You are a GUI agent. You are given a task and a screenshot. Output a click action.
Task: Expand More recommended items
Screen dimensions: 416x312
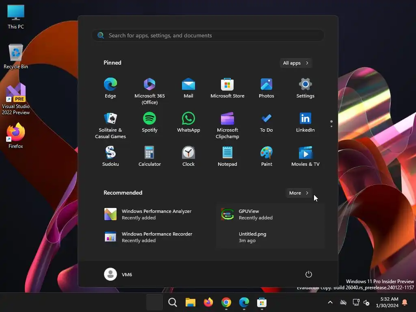point(299,193)
